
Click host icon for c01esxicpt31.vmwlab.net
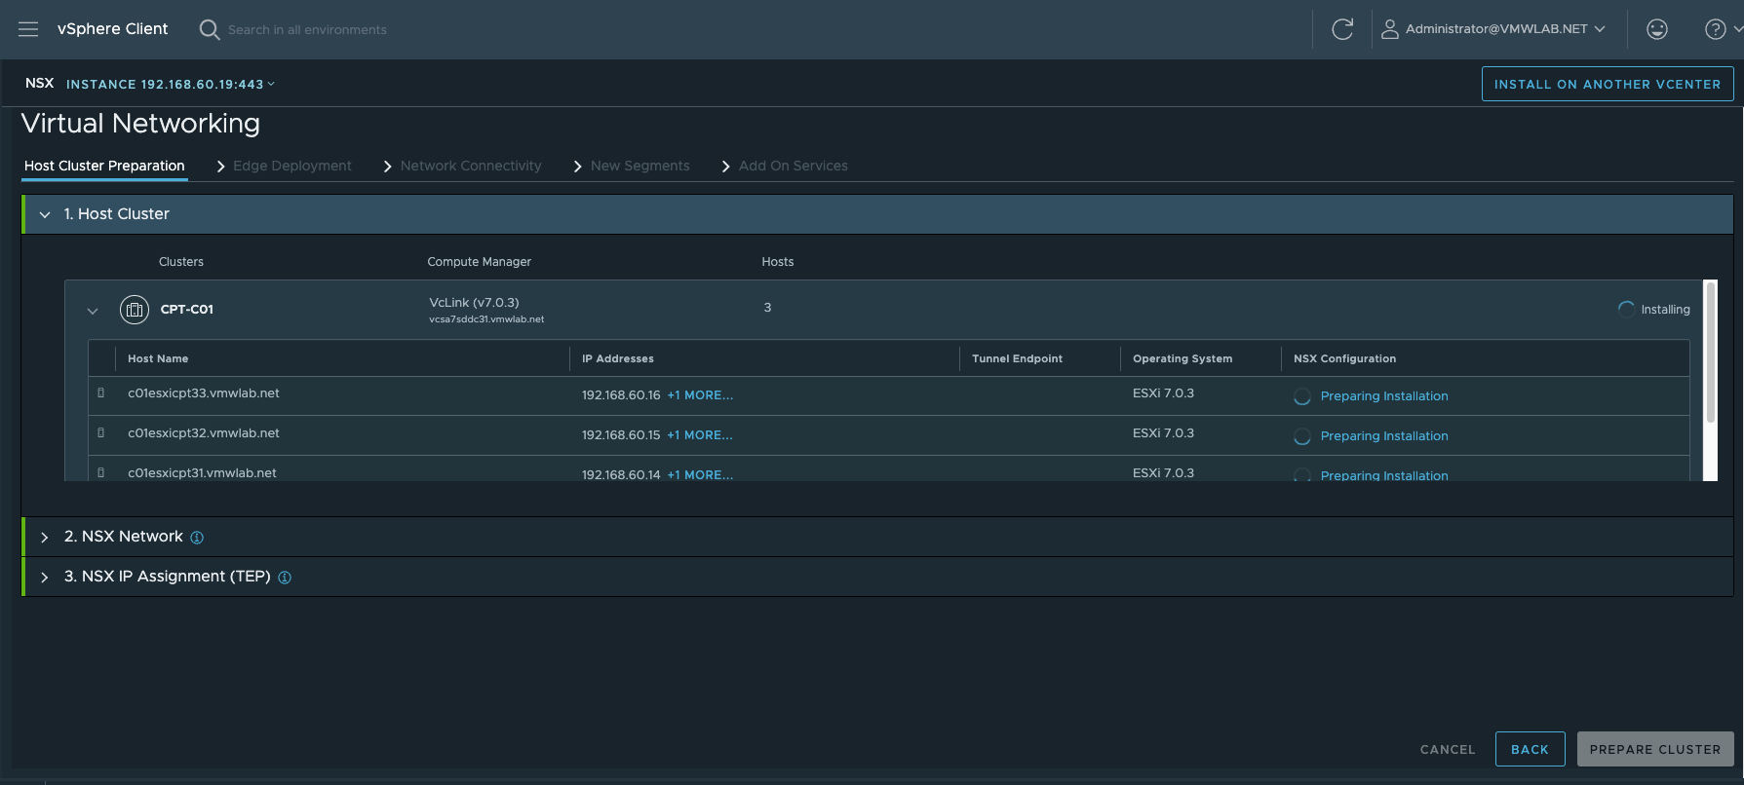coord(101,473)
